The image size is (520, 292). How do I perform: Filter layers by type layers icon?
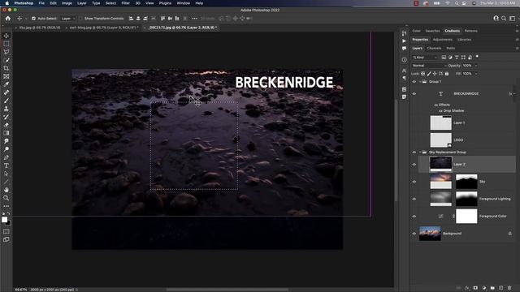pyautogui.click(x=457, y=58)
